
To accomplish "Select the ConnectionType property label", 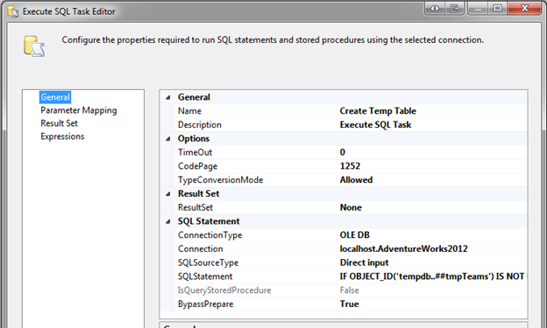I will click(210, 235).
